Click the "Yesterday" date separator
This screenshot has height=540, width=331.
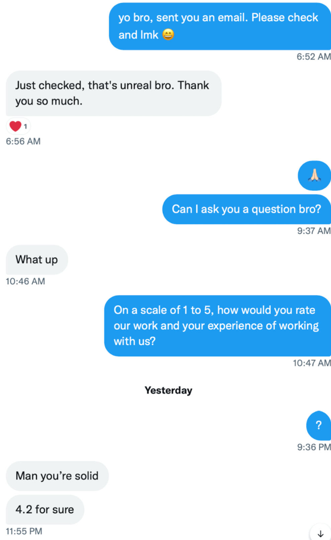(168, 390)
